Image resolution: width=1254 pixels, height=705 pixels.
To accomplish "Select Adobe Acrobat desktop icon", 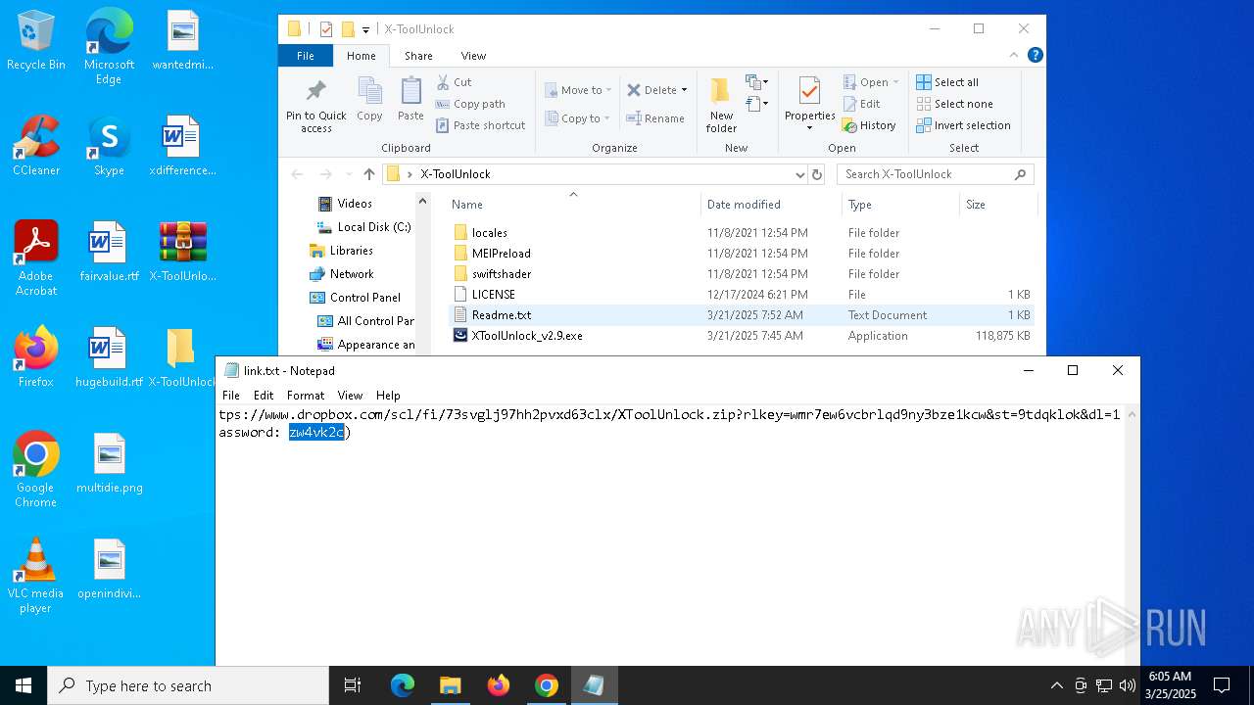I will [x=36, y=258].
